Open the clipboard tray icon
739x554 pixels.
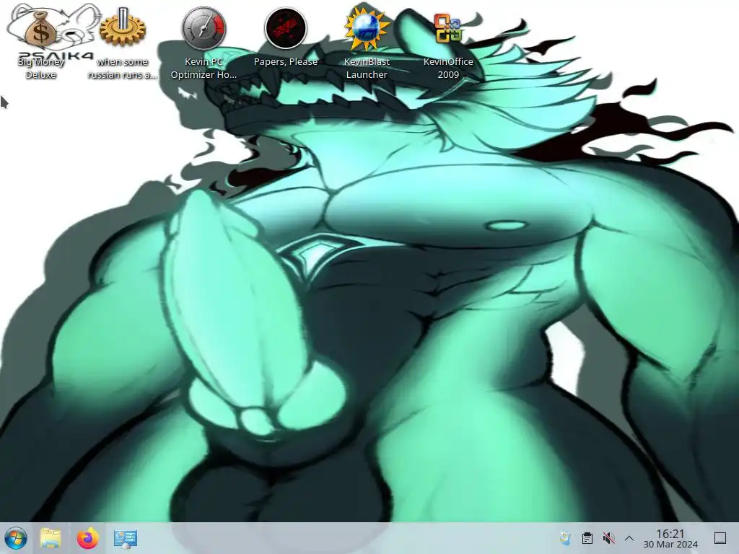[x=587, y=538]
